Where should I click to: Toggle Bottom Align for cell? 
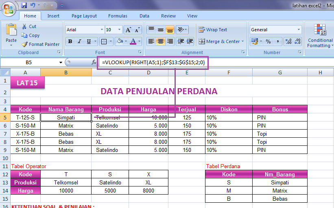pos(170,30)
